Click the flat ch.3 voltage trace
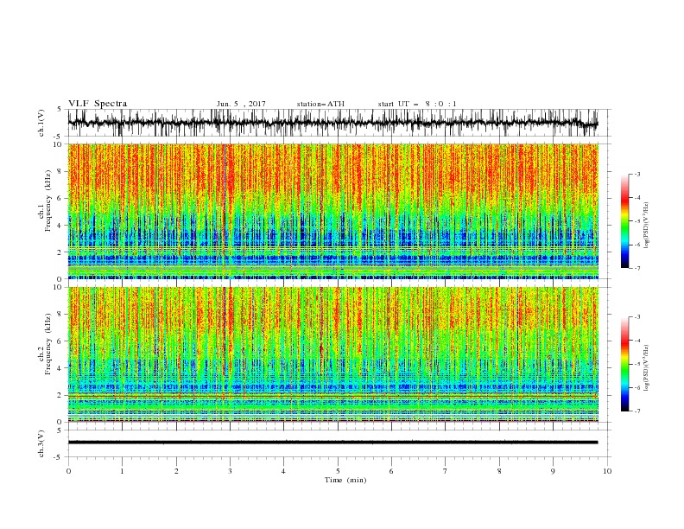The height and width of the screenshot is (529, 684). point(332,443)
